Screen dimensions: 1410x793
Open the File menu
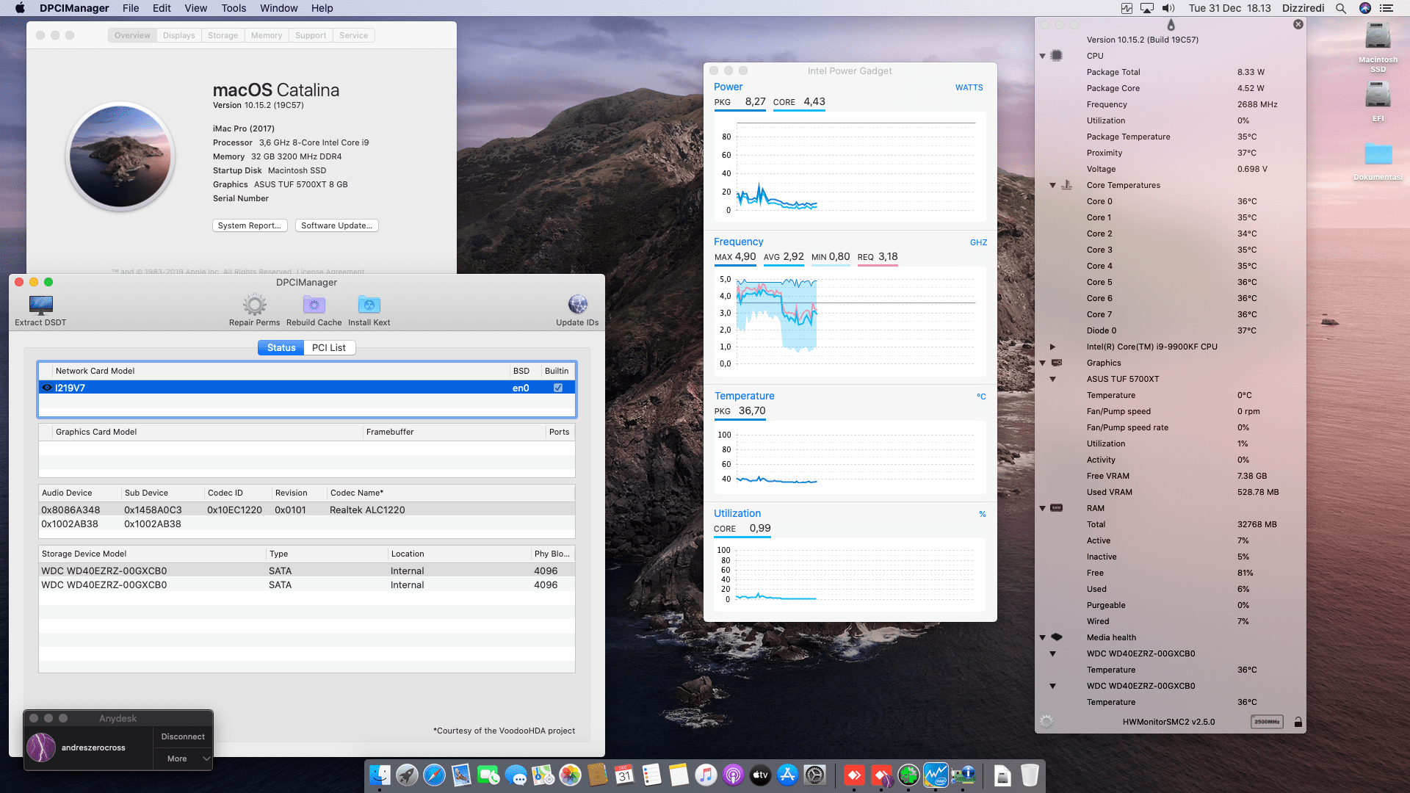(131, 8)
